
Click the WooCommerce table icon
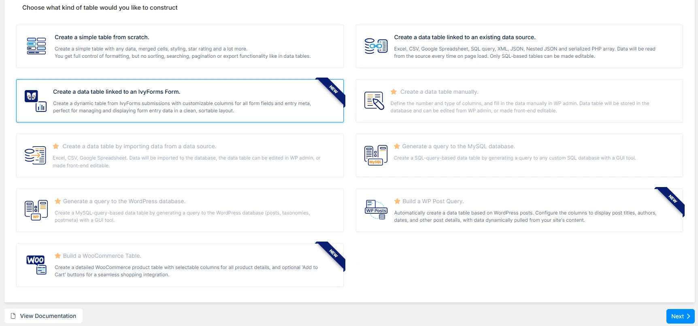tap(36, 265)
